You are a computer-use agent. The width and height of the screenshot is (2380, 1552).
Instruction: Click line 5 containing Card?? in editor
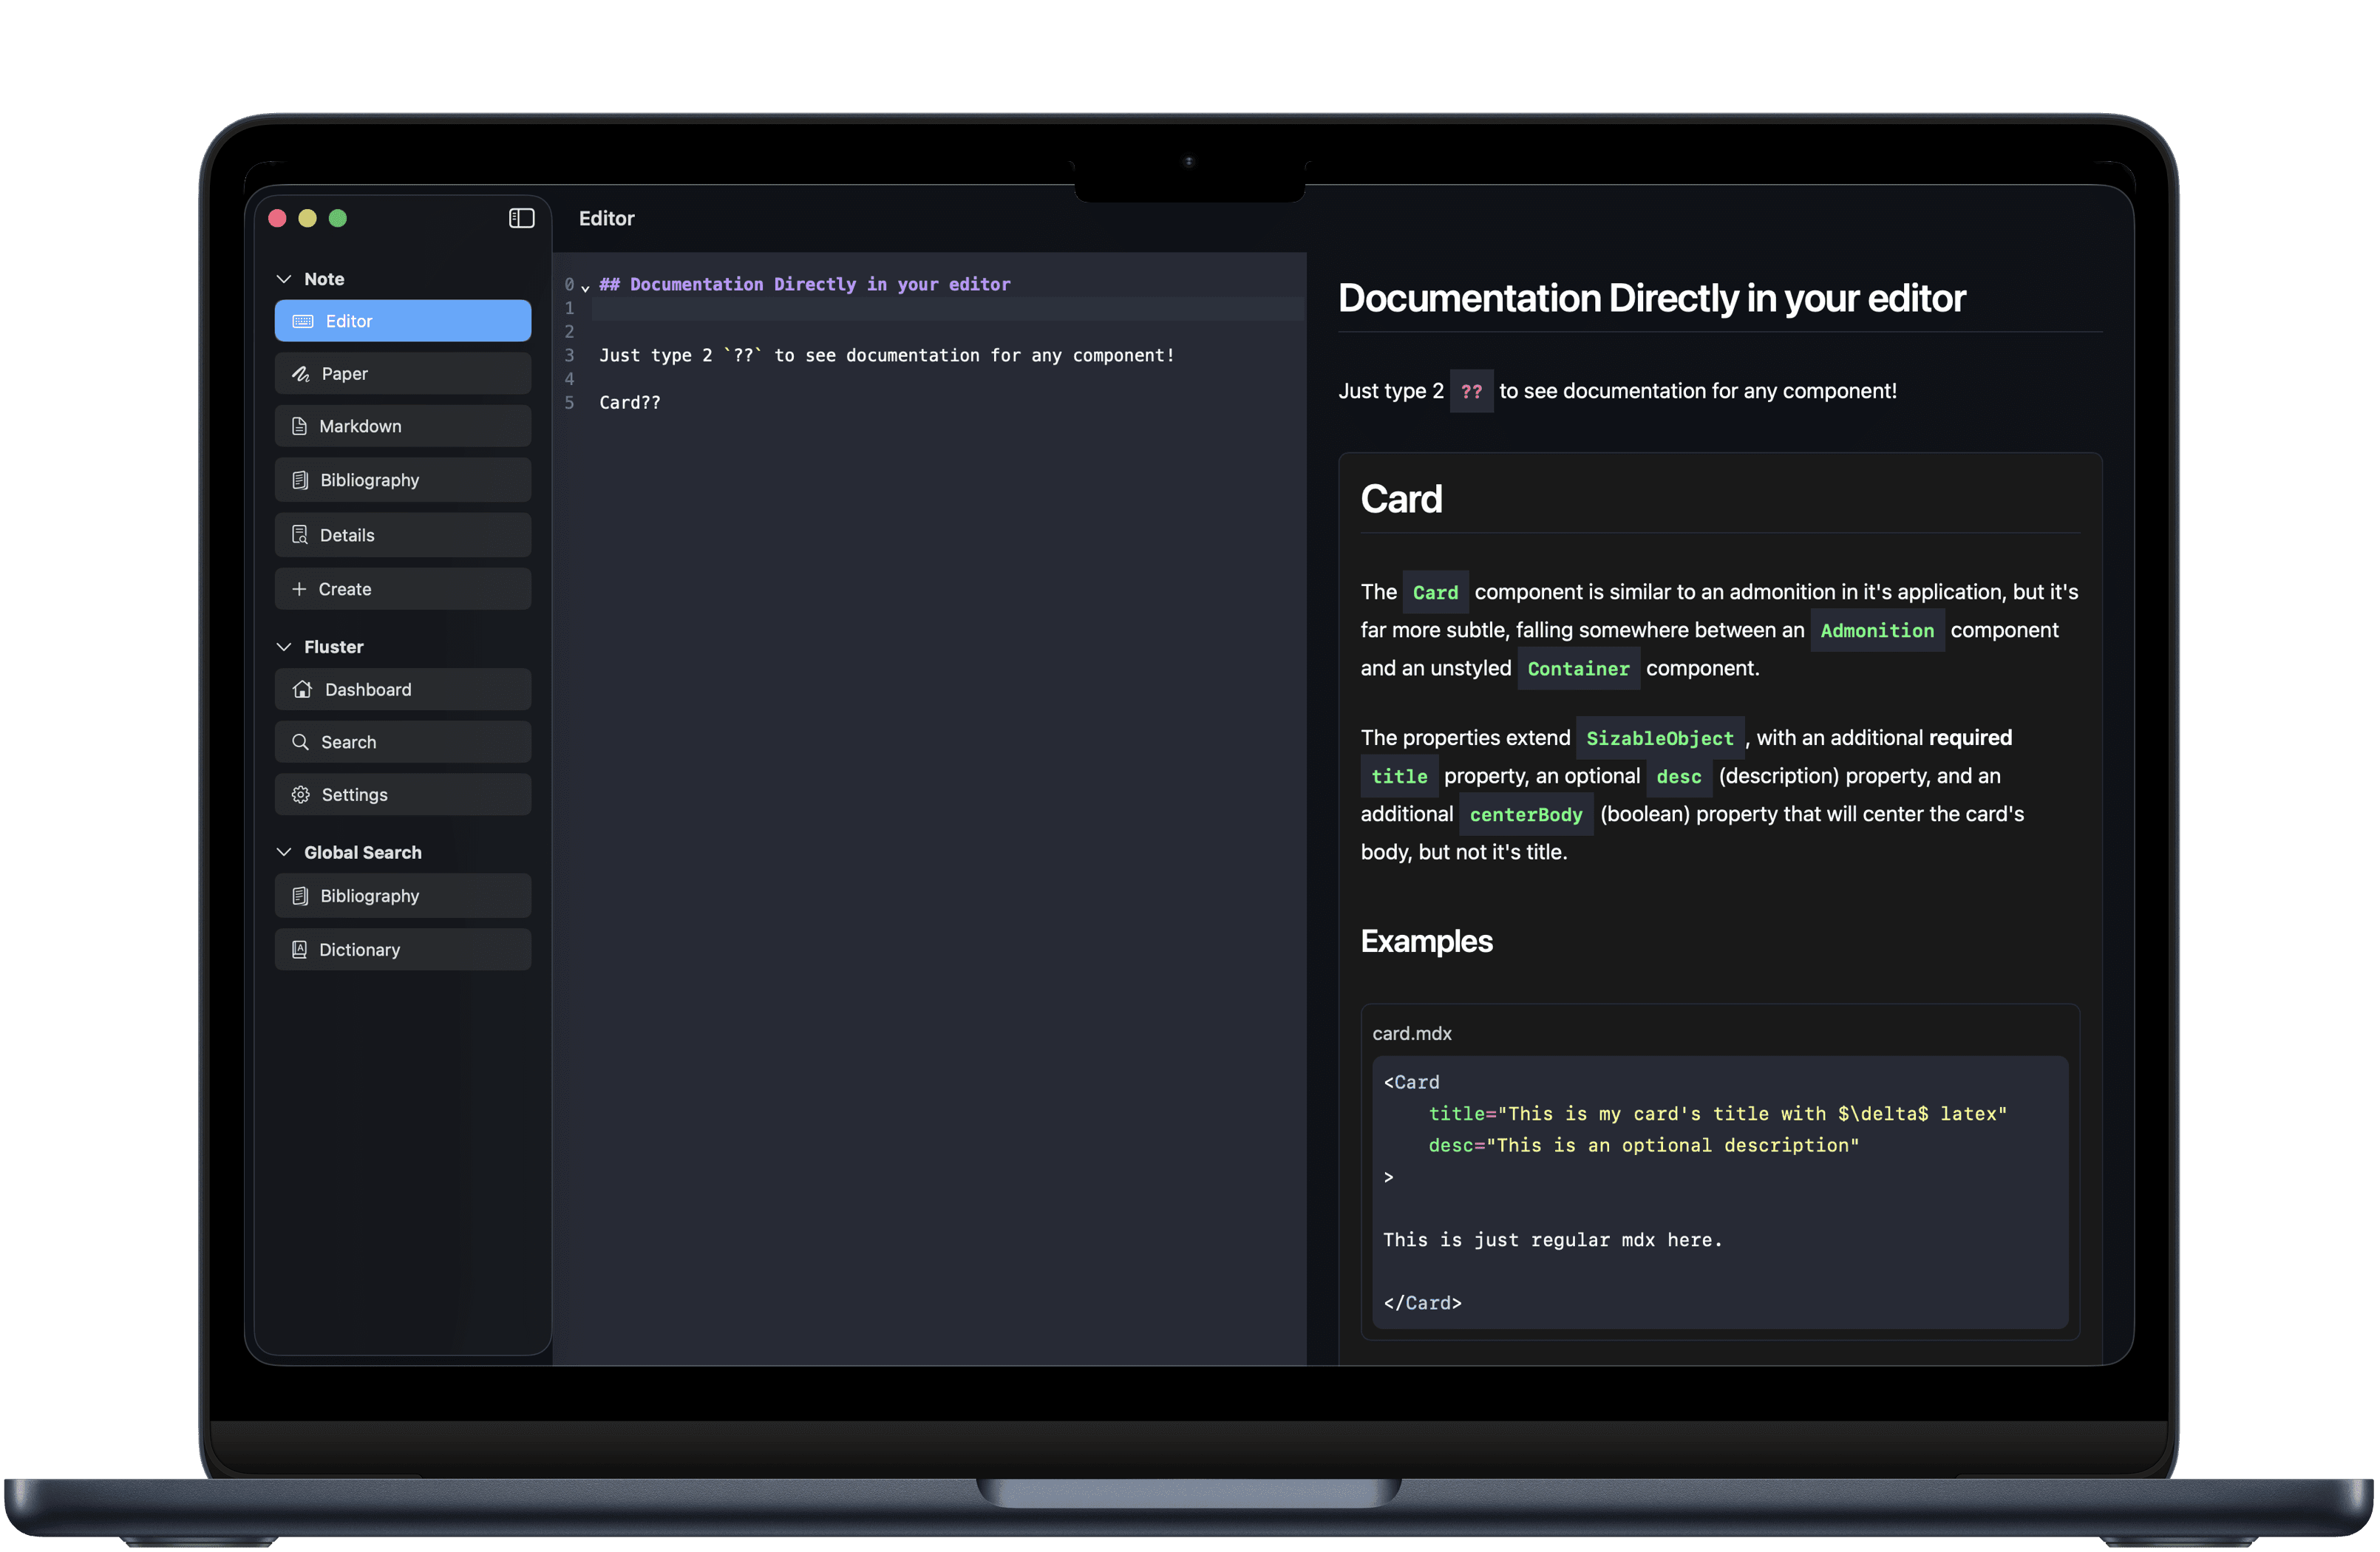pyautogui.click(x=630, y=402)
